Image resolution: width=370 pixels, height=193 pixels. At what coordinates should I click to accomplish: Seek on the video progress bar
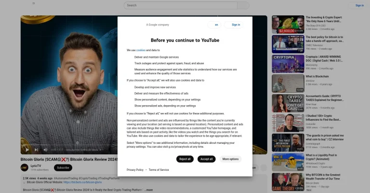71,145
